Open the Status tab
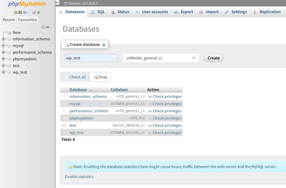Screen dimensions: 286x188 click(120, 12)
